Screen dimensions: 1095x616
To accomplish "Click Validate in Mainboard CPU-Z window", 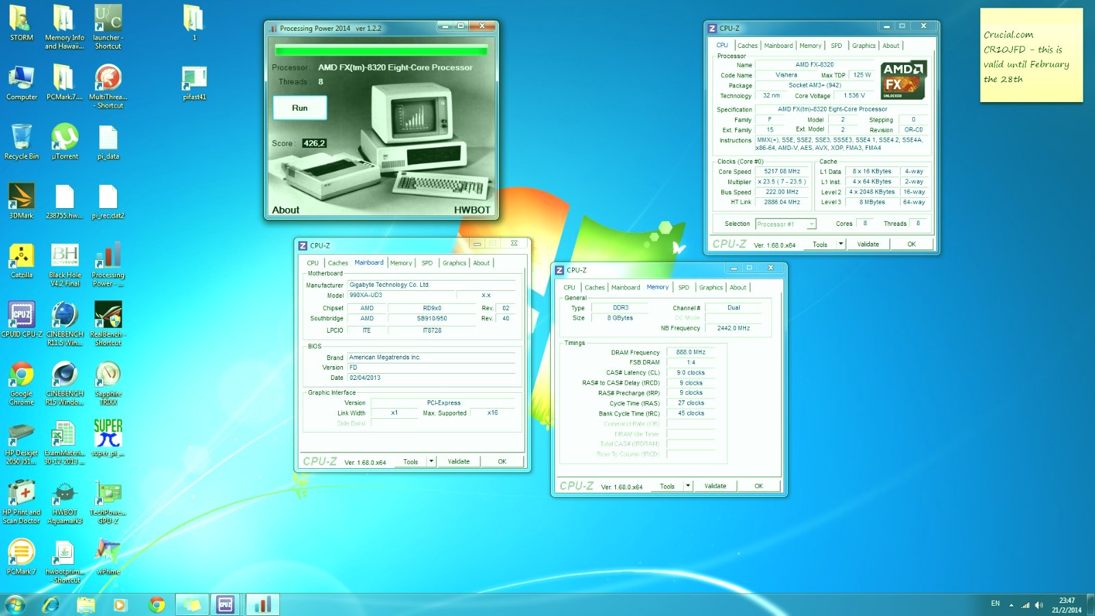I will pyautogui.click(x=459, y=461).
